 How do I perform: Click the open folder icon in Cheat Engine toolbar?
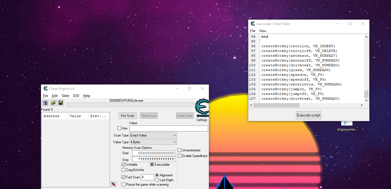click(53, 103)
